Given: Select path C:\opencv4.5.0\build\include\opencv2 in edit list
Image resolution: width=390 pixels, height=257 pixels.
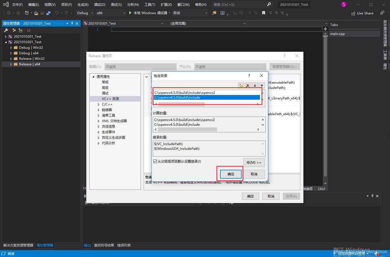Looking at the screenshot, I should (x=207, y=93).
